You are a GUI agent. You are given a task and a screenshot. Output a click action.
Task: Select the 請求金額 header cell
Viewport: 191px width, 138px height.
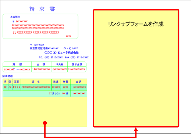pos(77,64)
